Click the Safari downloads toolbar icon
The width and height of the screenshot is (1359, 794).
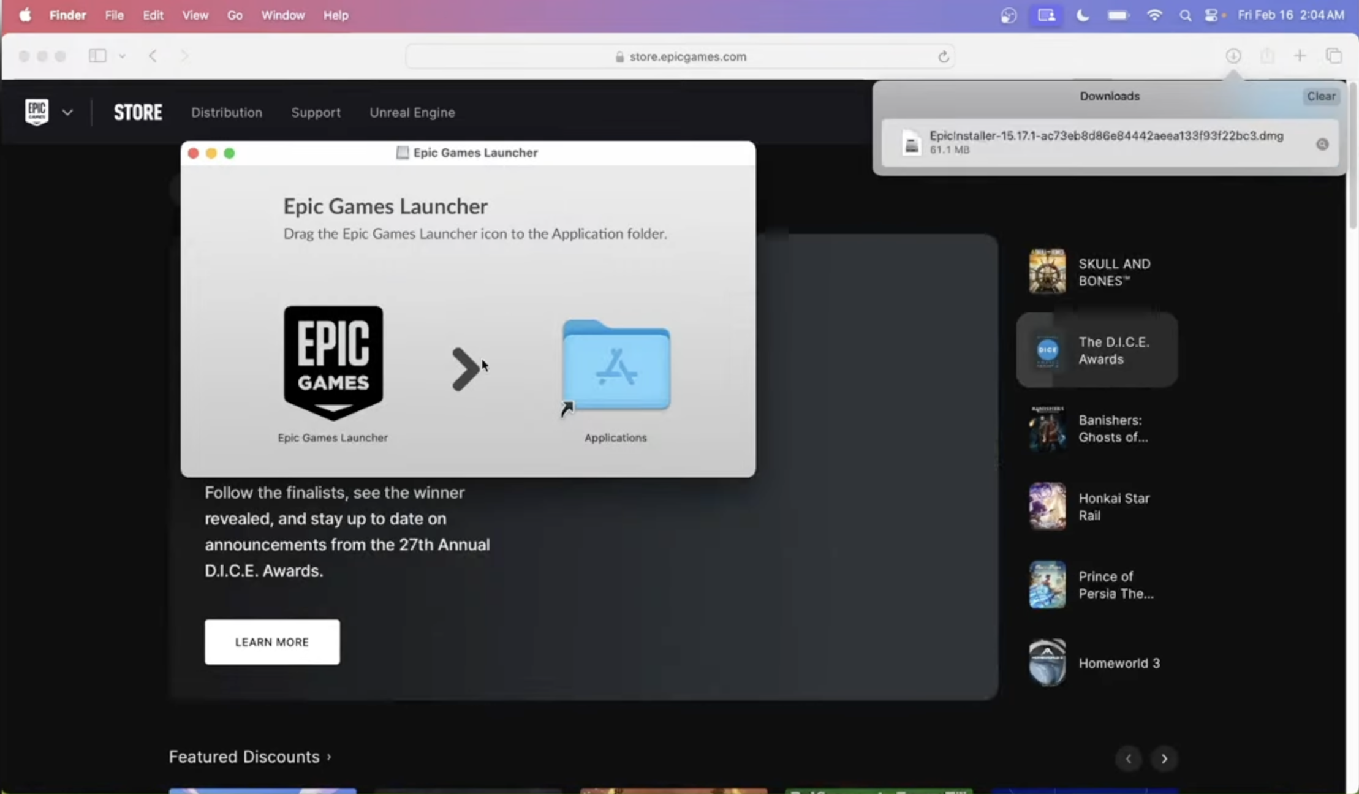click(x=1233, y=56)
